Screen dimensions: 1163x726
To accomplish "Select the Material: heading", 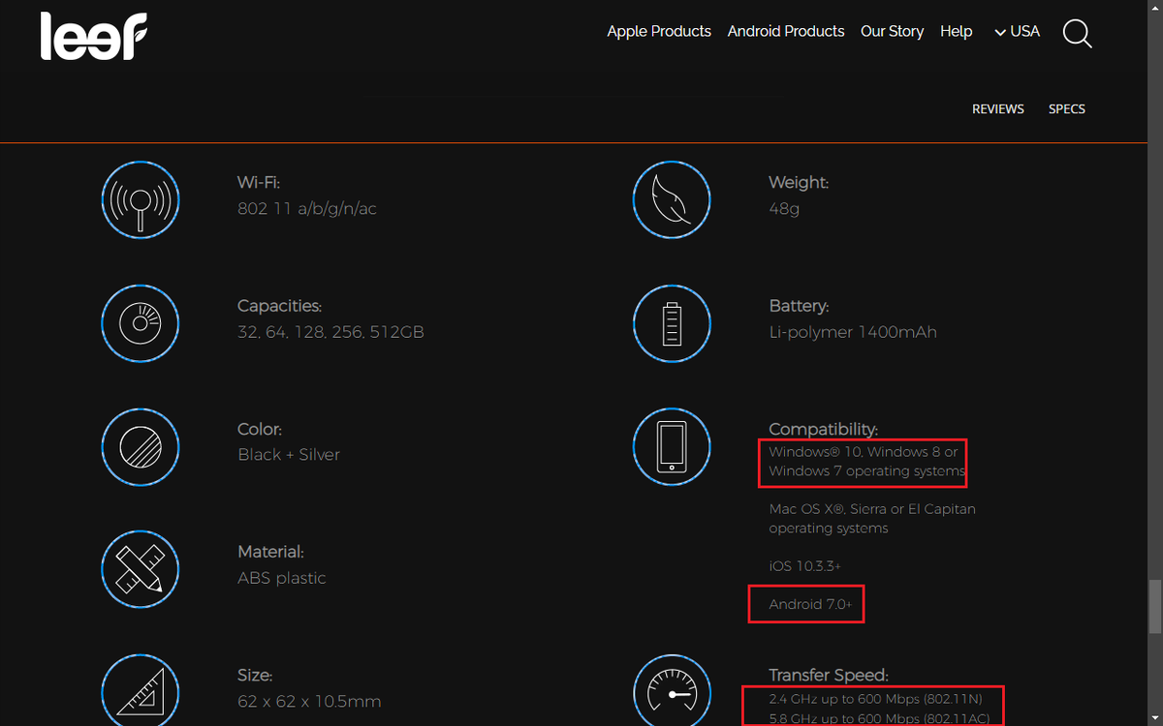I will tap(270, 552).
